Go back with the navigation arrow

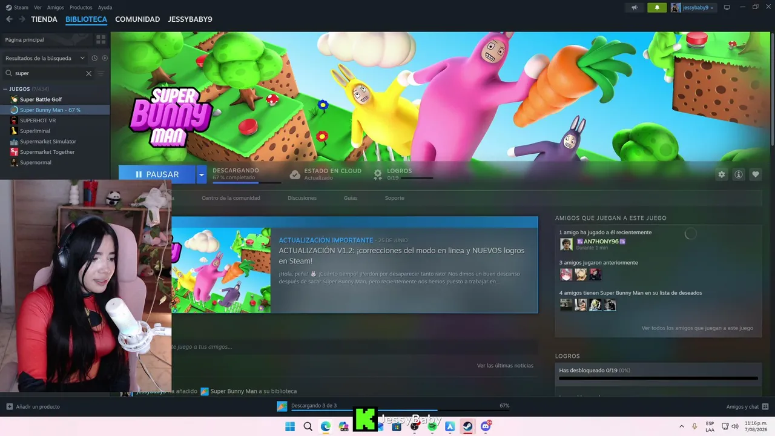tap(9, 19)
